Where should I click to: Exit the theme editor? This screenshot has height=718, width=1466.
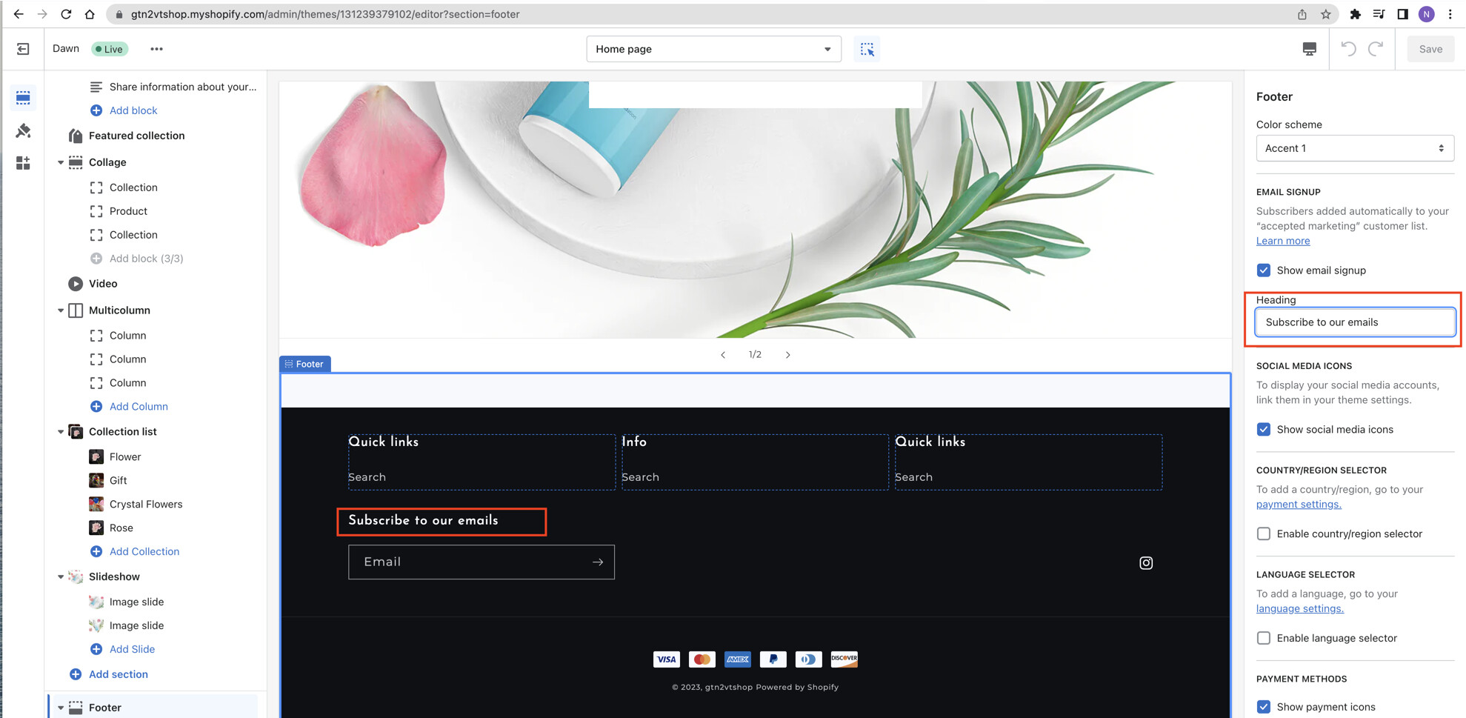point(23,49)
